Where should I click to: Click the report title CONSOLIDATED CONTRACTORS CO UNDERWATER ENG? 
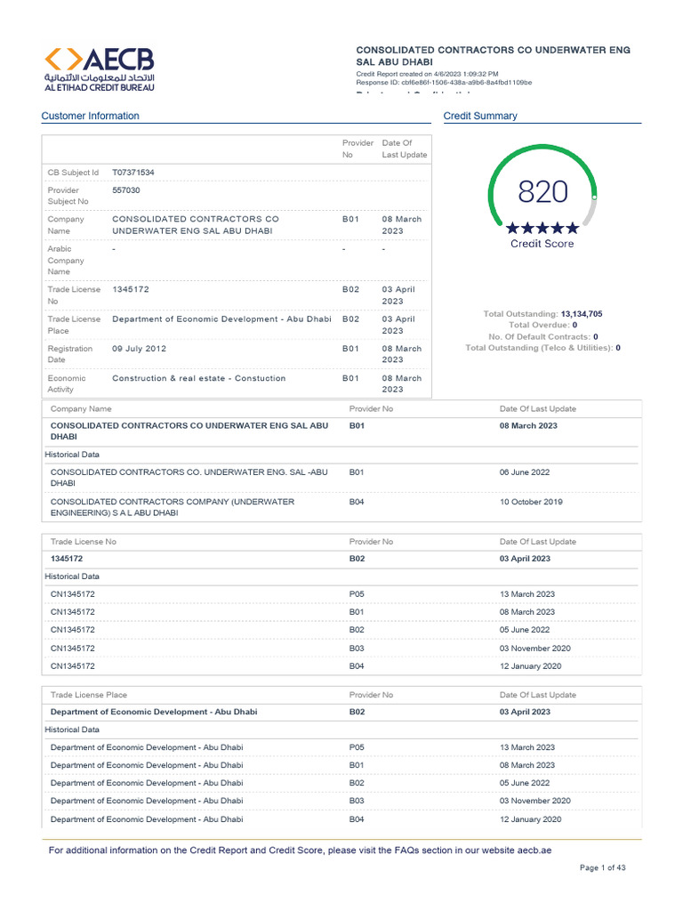[x=493, y=56]
